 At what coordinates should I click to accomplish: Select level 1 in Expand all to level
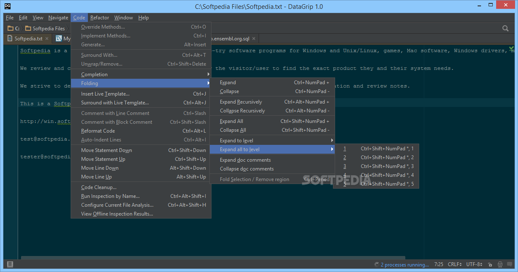[376, 149]
